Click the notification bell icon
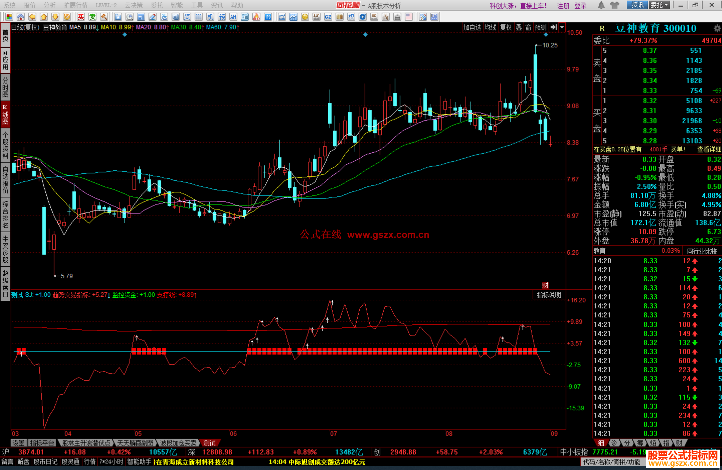 tap(601, 5)
